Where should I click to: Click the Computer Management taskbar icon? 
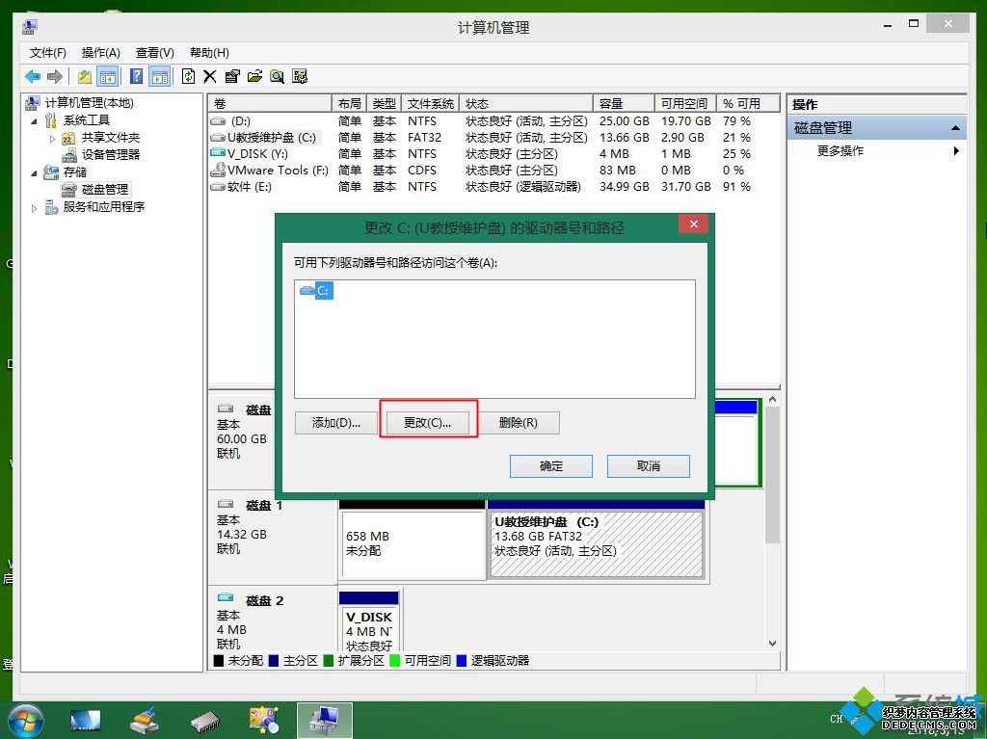tap(325, 721)
